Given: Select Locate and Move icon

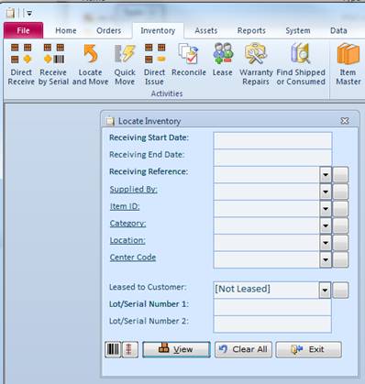Looking at the screenshot, I should pos(90,64).
